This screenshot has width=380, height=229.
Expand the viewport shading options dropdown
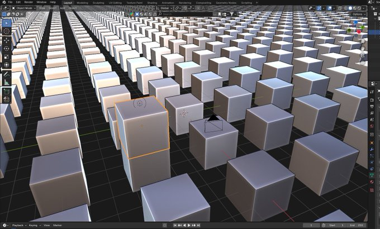coord(364,8)
